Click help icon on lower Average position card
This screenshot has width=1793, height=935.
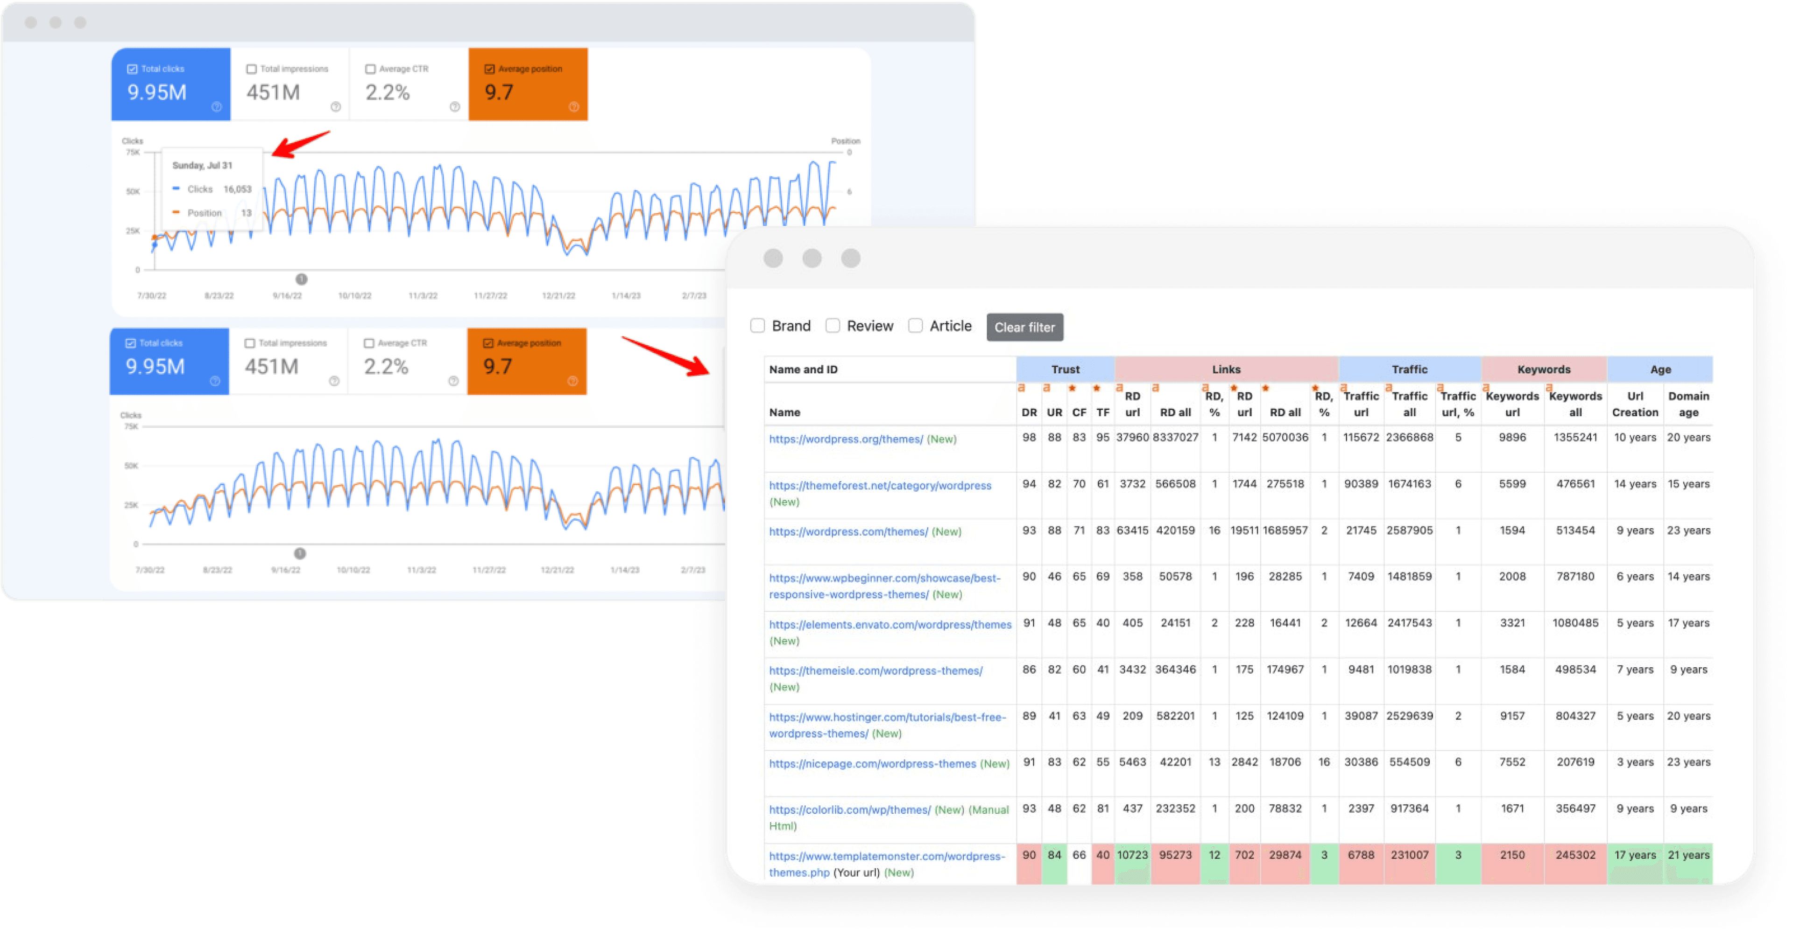(x=572, y=381)
